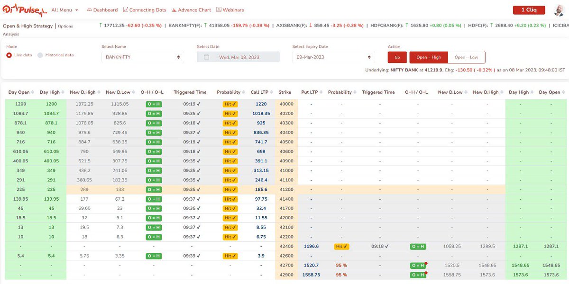Click the Connecting Dots chart icon
Viewport: 569px width, 284px height.
click(x=126, y=9)
